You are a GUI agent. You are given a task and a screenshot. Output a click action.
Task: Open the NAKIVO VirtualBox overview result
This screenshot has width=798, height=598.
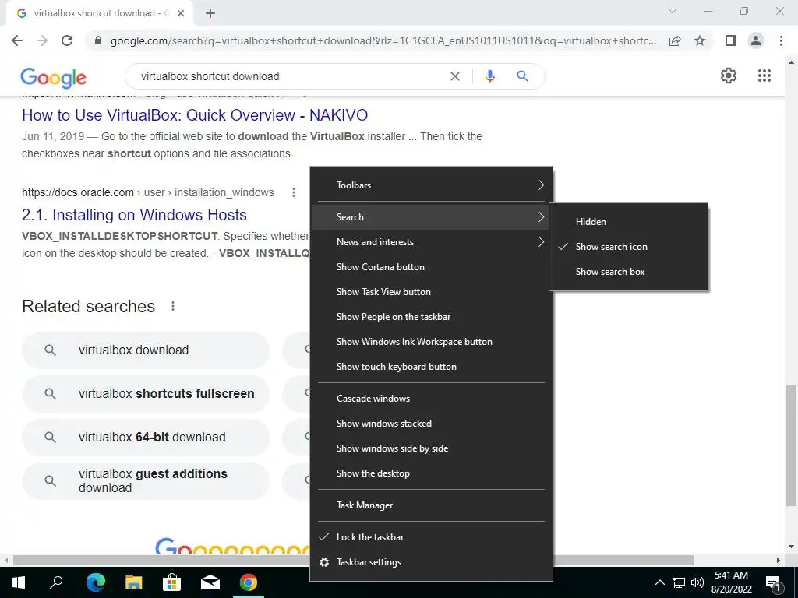coord(195,115)
